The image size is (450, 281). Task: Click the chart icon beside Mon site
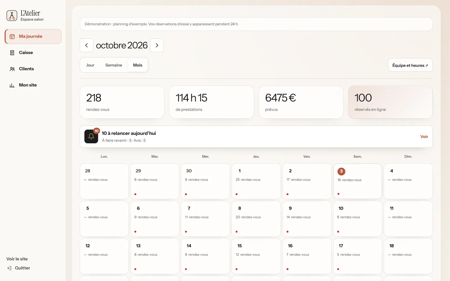12,85
